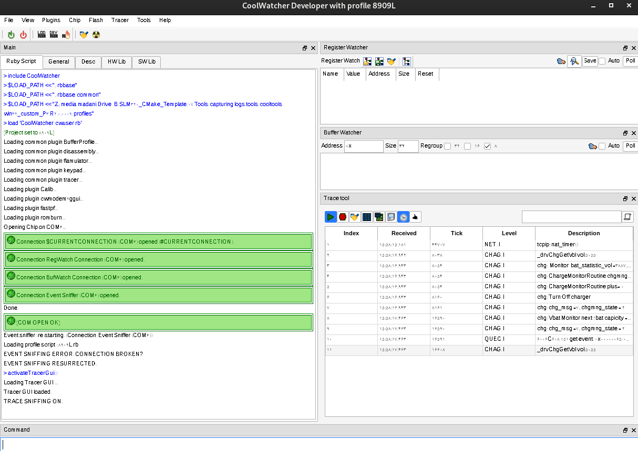Select the Ruby Script tab
This screenshot has height=451, width=638.
[x=22, y=61]
